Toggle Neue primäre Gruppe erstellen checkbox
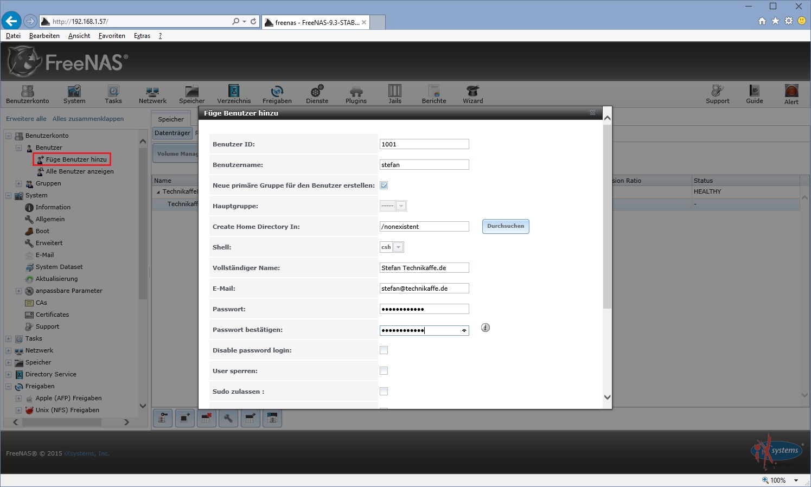811x487 pixels. pyautogui.click(x=384, y=185)
